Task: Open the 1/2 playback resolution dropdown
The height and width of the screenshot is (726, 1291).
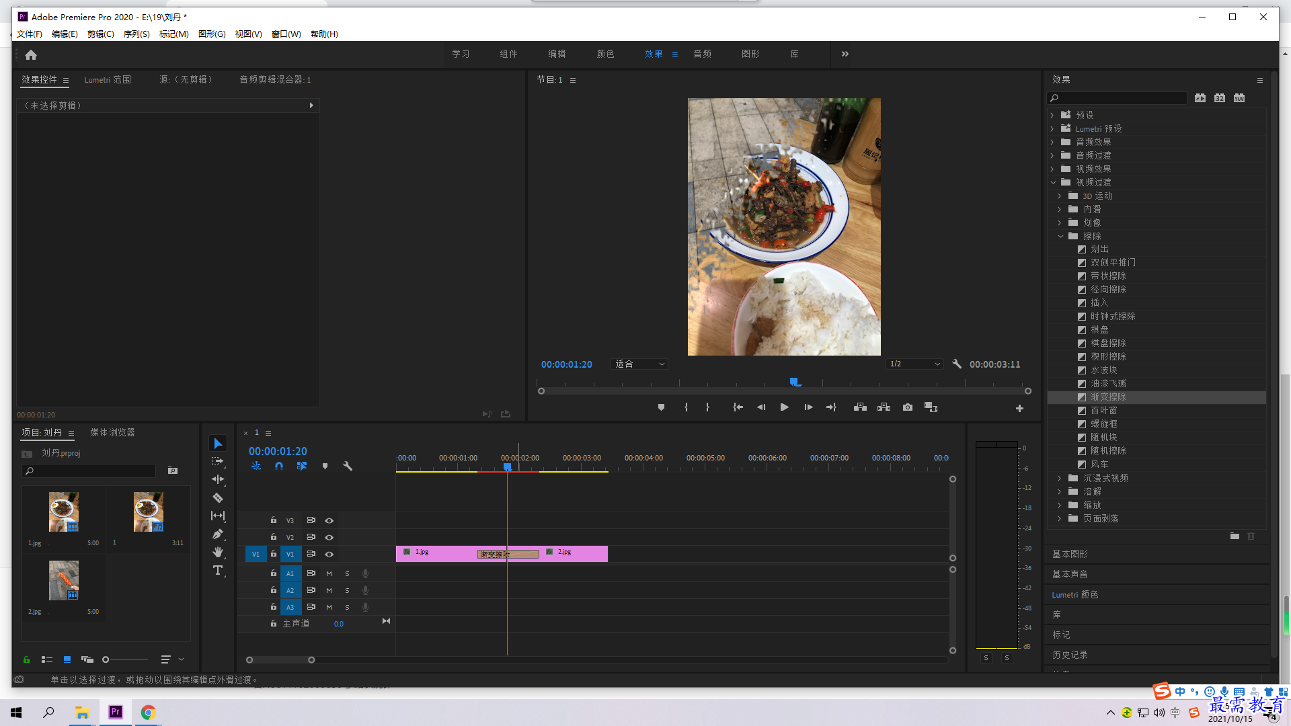Action: [914, 364]
